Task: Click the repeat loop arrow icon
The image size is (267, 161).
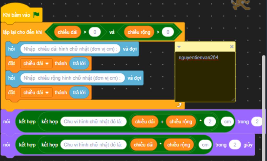Action: [179, 105]
